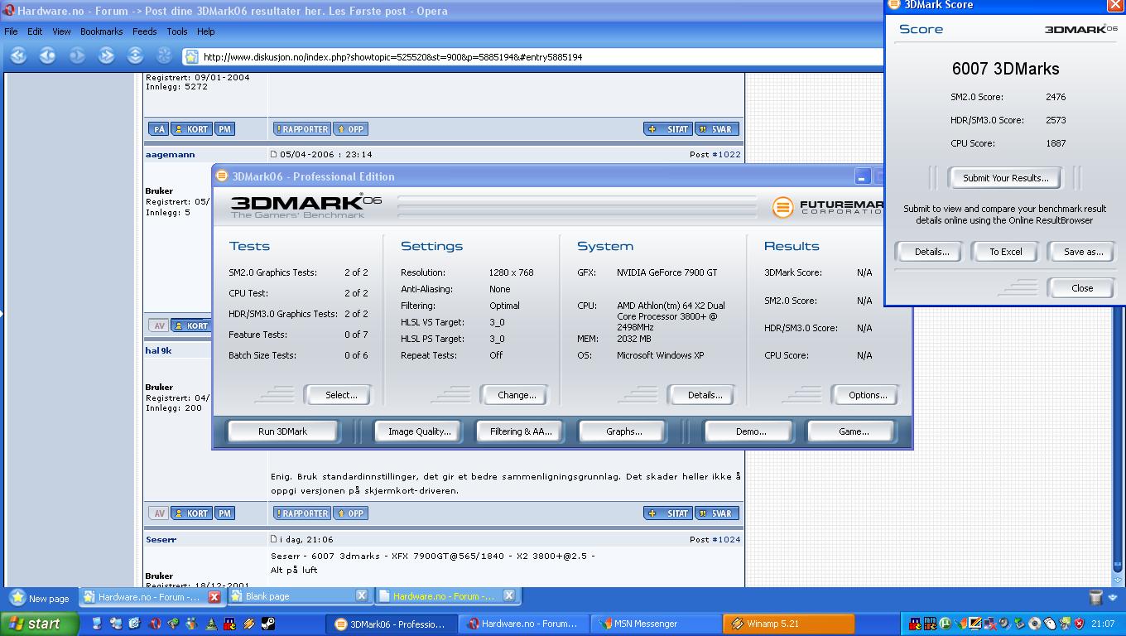
Task: Click Opera's Rewind double-left-arrow toolbar button
Action: click(x=18, y=56)
